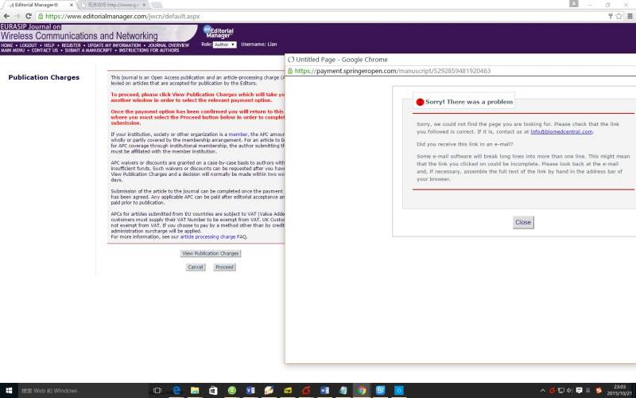Image resolution: width=636 pixels, height=398 pixels.
Task: Go to MAIN MENU
Action: point(13,50)
